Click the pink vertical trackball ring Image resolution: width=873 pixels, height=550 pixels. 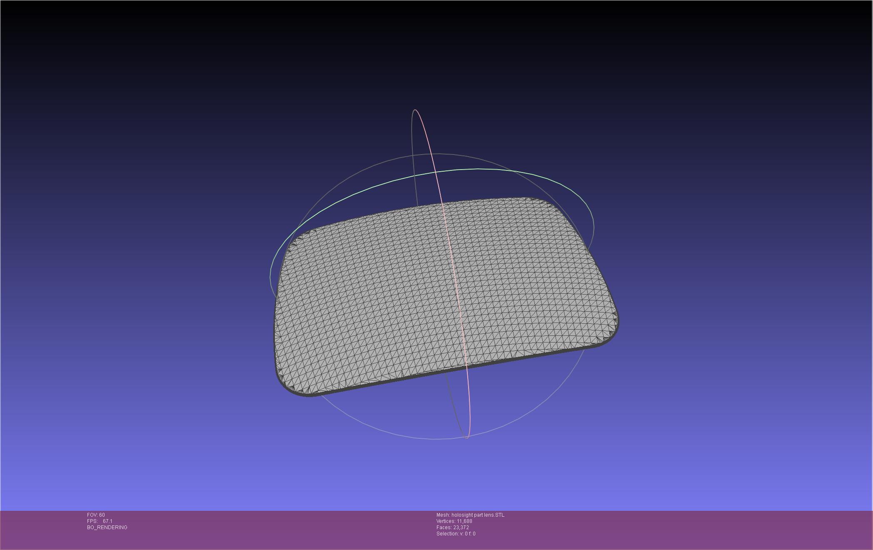[x=429, y=145]
